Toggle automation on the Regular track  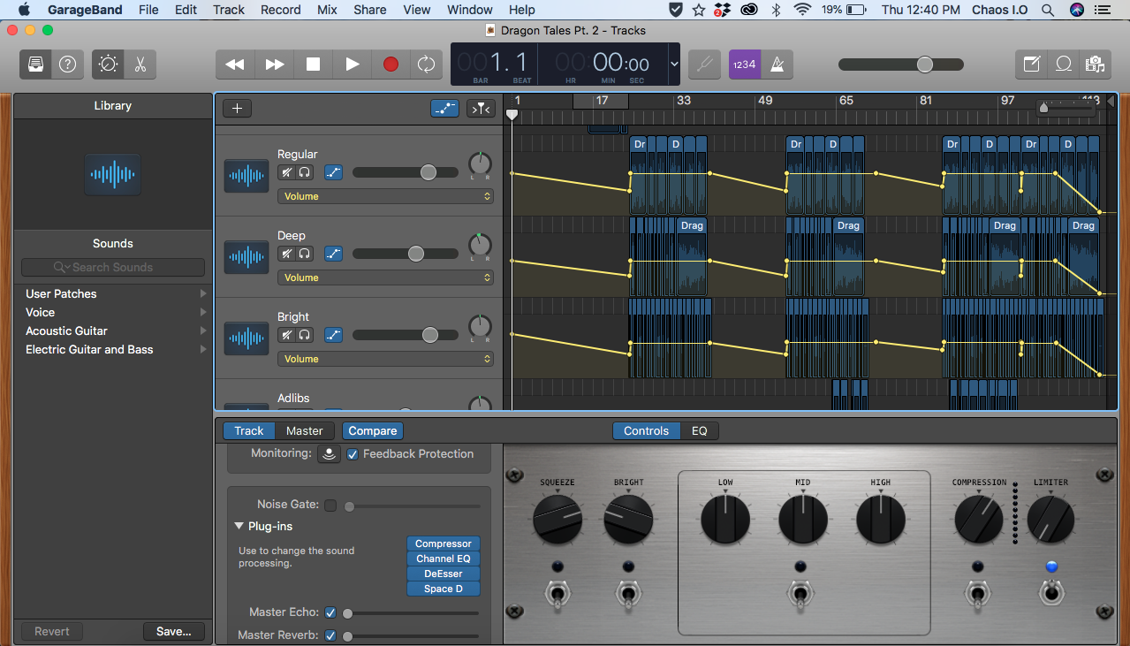pyautogui.click(x=333, y=172)
